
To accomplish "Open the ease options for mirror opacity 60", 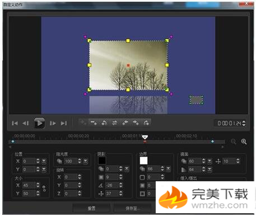I will 210,161.
